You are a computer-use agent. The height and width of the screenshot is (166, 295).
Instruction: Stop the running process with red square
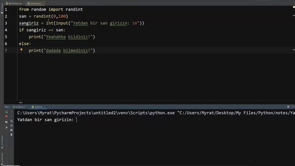6,117
